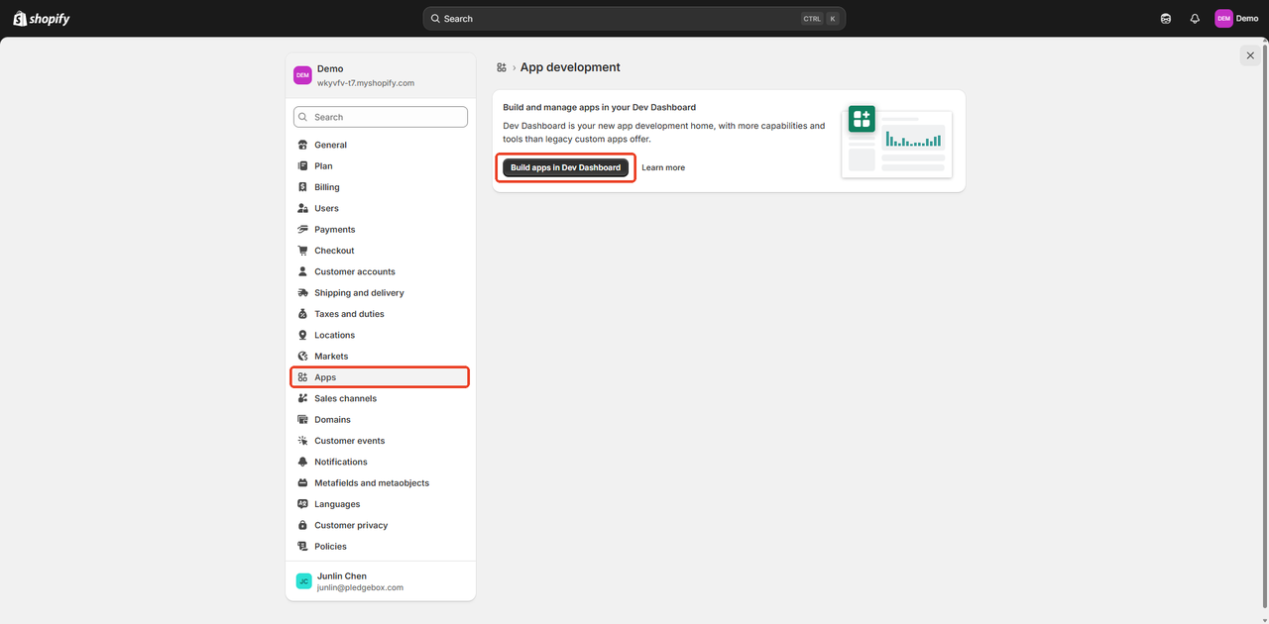Click the Dev Dashboard illustration thumbnail
Screen dimensions: 1269x624
(x=896, y=141)
